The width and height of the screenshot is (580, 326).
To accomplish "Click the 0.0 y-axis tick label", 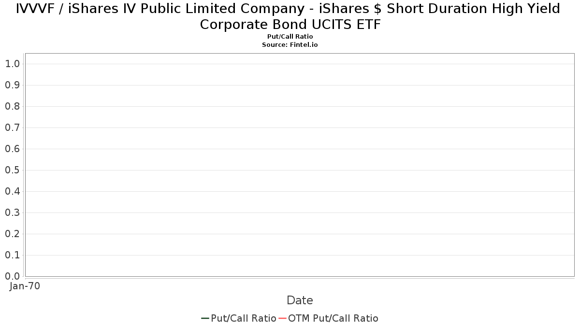I will click(x=12, y=276).
